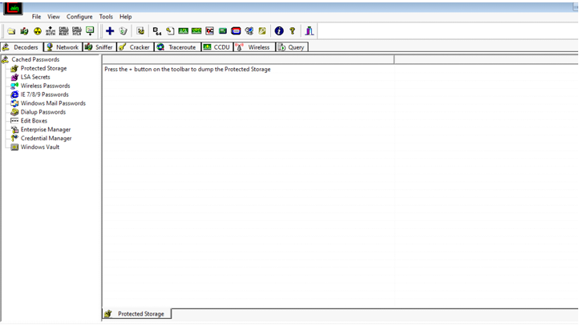This screenshot has width=579, height=326.
Task: Open the View menu
Action: click(54, 17)
